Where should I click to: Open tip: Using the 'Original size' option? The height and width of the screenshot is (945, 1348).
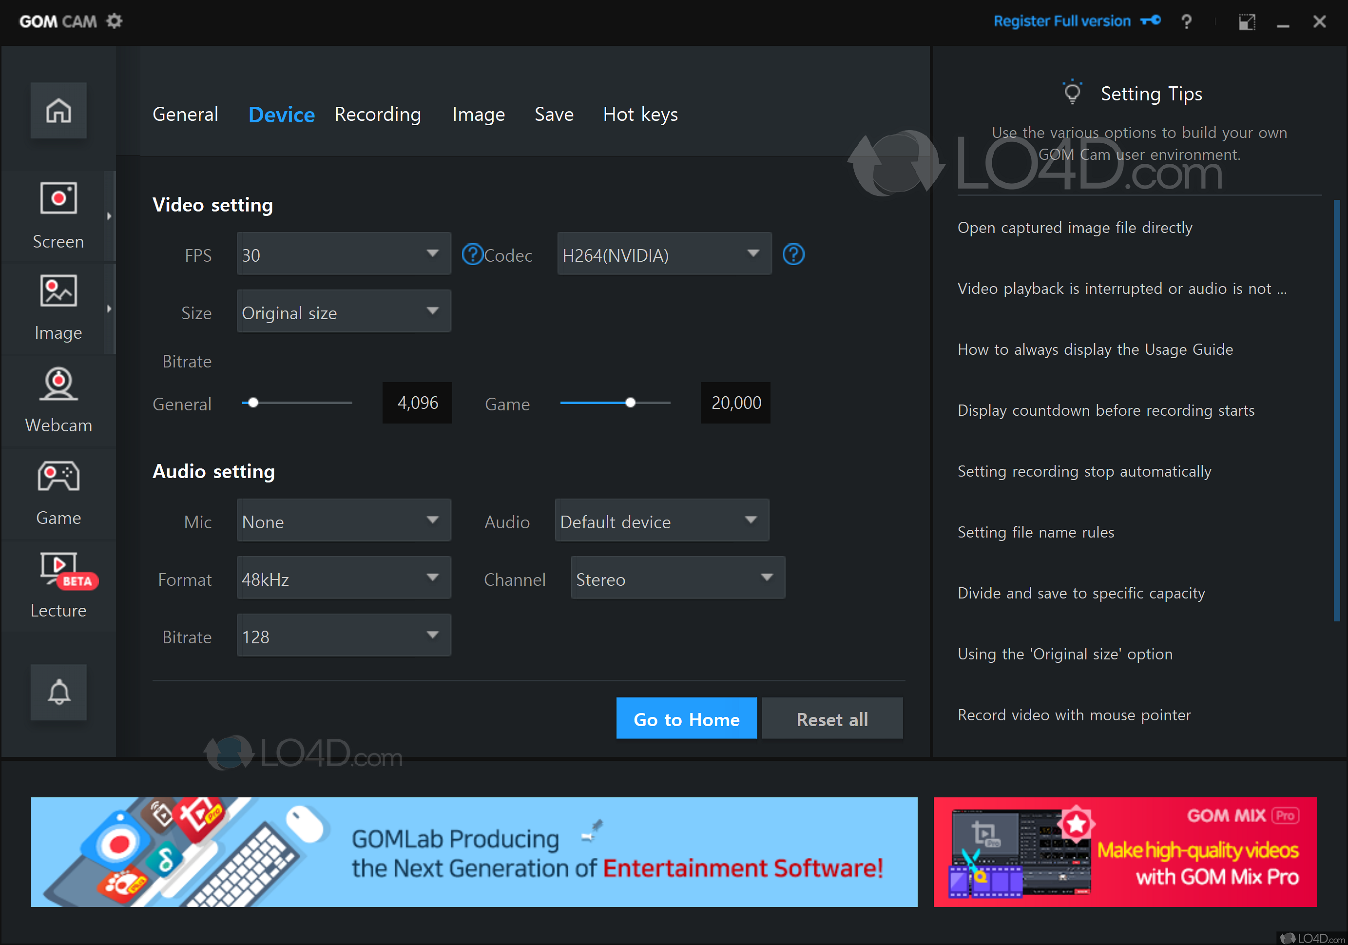click(1065, 655)
